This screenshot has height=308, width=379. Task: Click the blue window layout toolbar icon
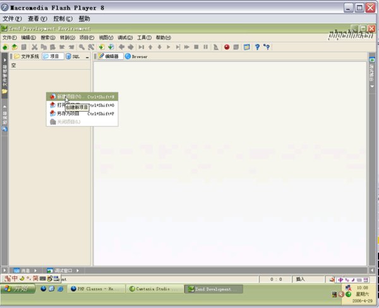click(246, 47)
